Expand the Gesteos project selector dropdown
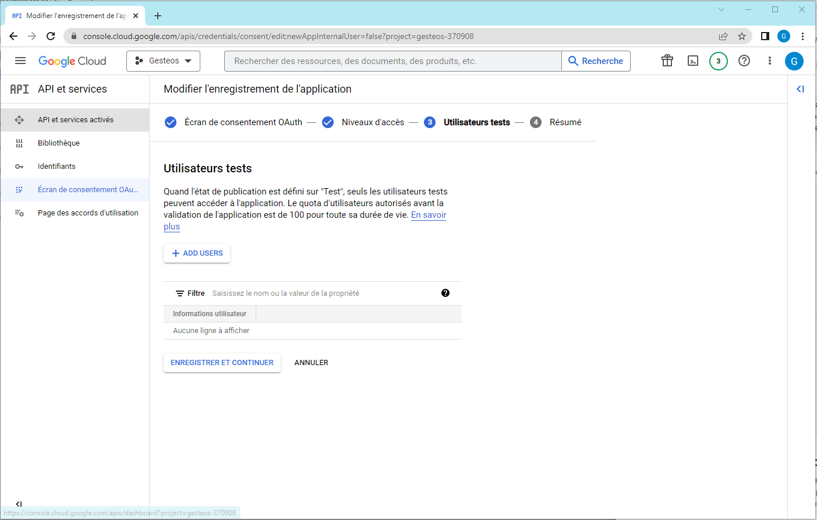The height and width of the screenshot is (520, 817). (x=163, y=61)
